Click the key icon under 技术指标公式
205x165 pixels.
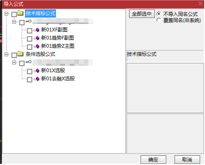point(28,21)
